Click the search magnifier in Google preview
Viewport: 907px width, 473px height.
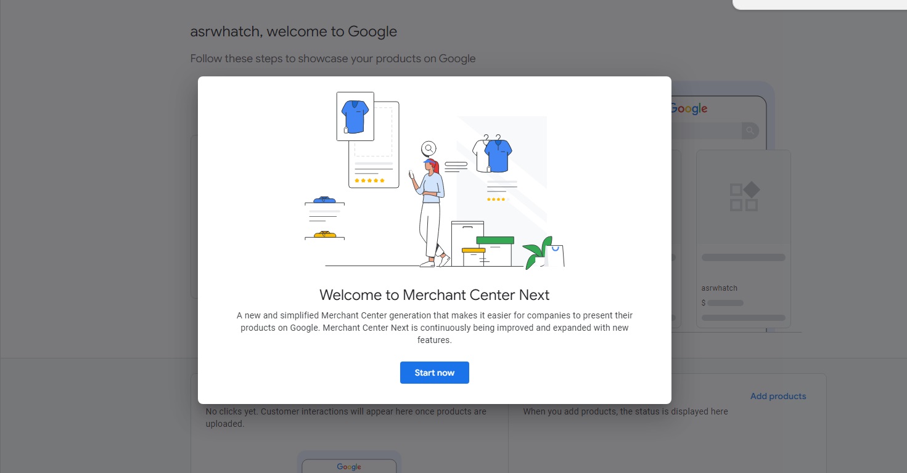coord(750,131)
